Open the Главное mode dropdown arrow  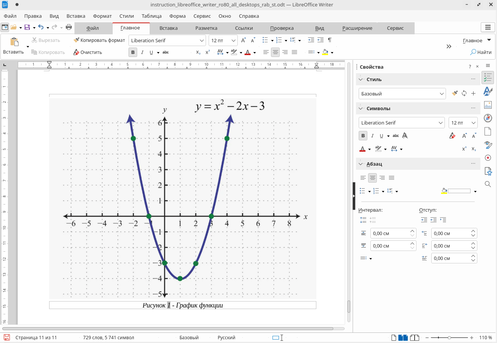(489, 40)
